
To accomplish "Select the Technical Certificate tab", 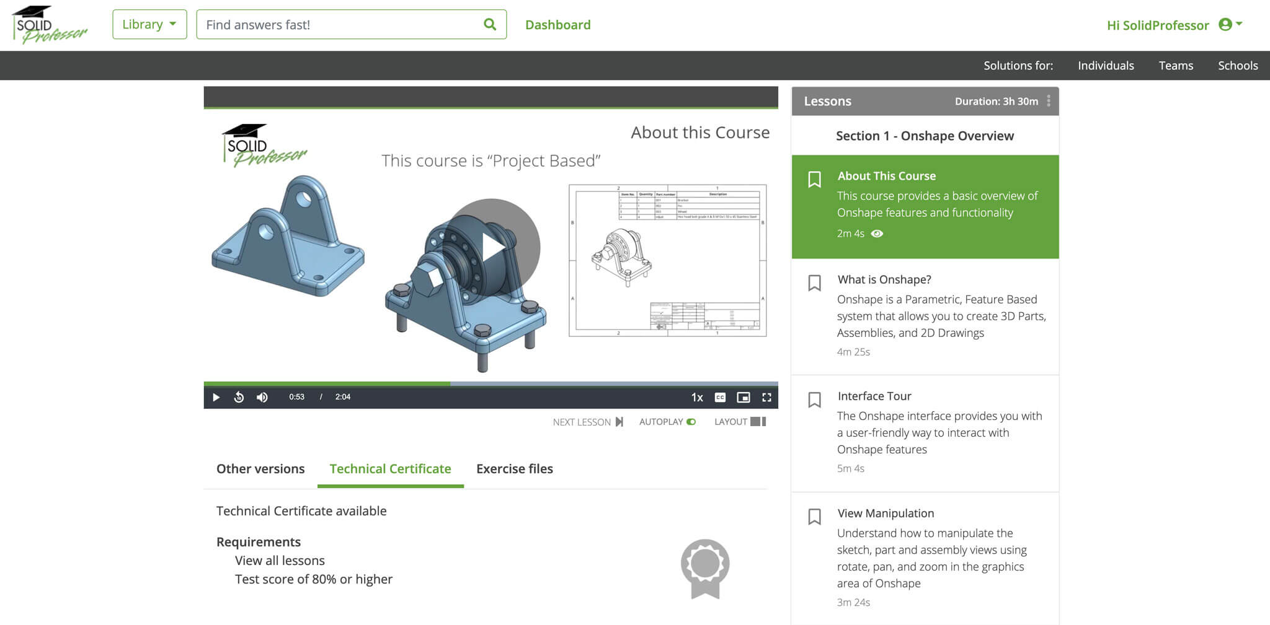I will click(x=390, y=469).
